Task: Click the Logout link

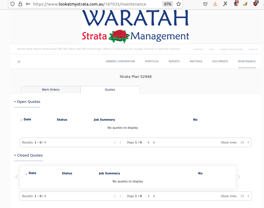Action: tap(253, 49)
